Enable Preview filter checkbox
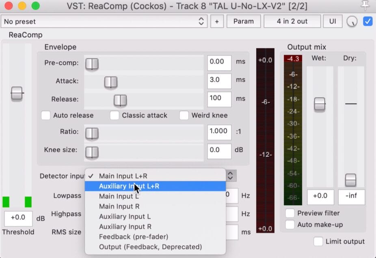376x258 pixels. click(x=290, y=213)
